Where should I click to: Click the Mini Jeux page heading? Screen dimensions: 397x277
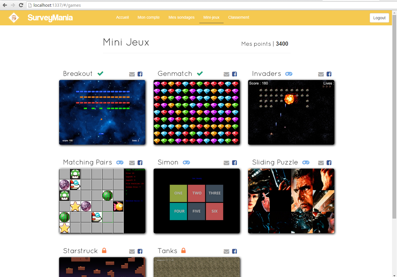point(126,42)
